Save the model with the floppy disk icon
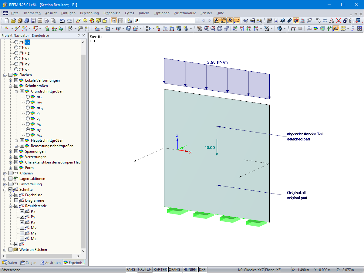Screen dimensions: 364x273 point(33,21)
